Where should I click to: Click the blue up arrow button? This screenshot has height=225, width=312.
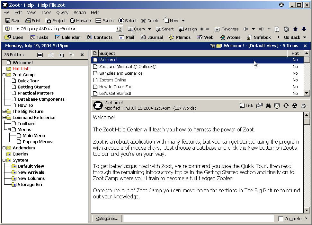[295, 29]
